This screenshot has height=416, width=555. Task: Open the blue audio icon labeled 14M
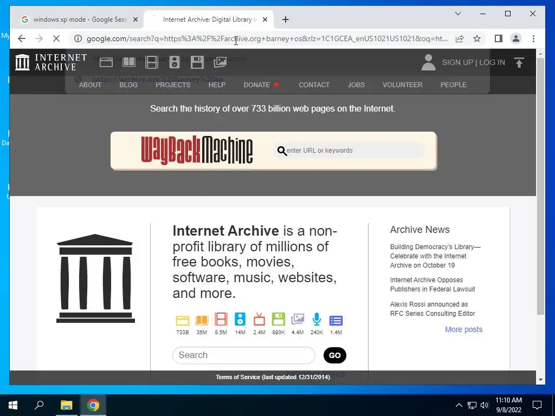pyautogui.click(x=240, y=320)
